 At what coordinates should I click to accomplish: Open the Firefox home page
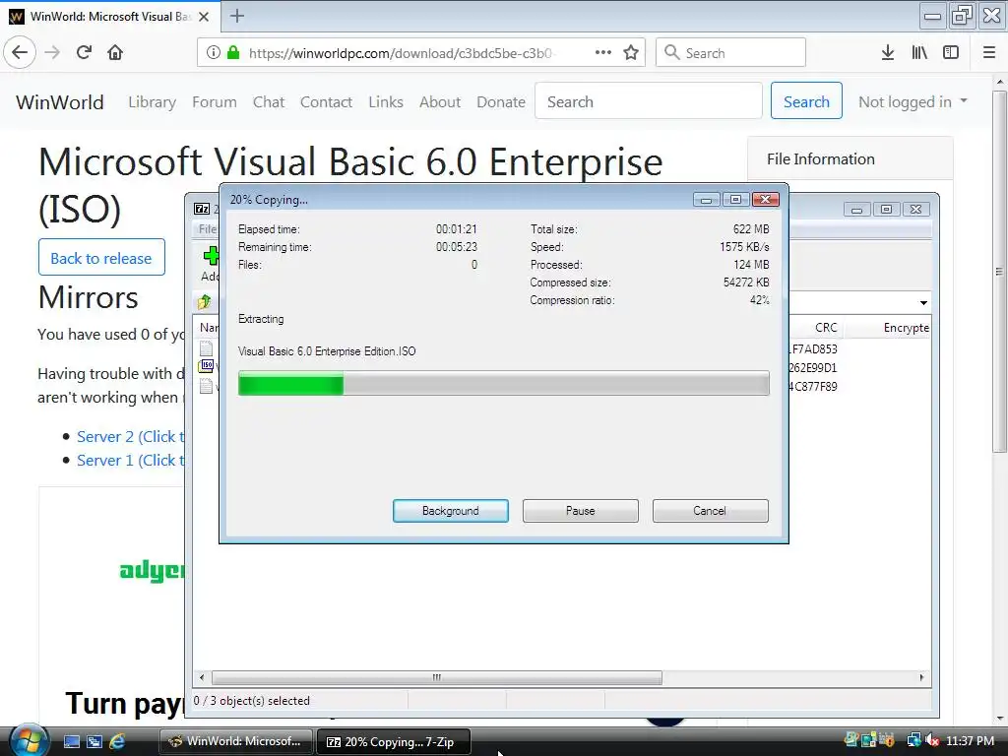pyautogui.click(x=115, y=52)
